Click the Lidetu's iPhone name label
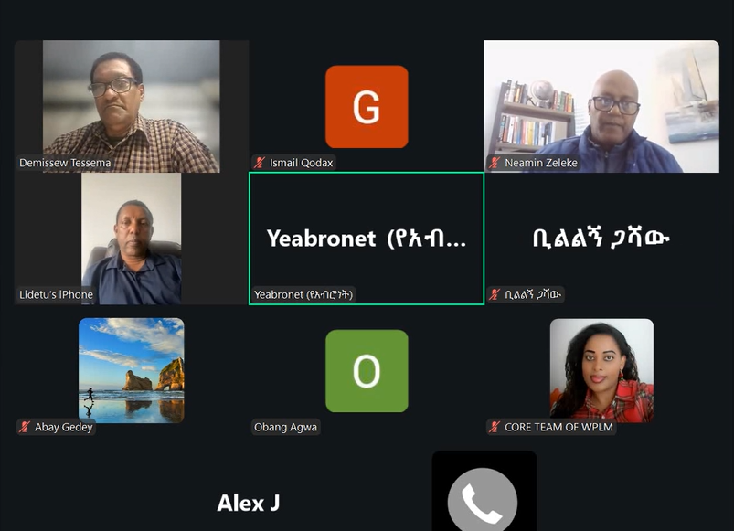 [x=56, y=294]
